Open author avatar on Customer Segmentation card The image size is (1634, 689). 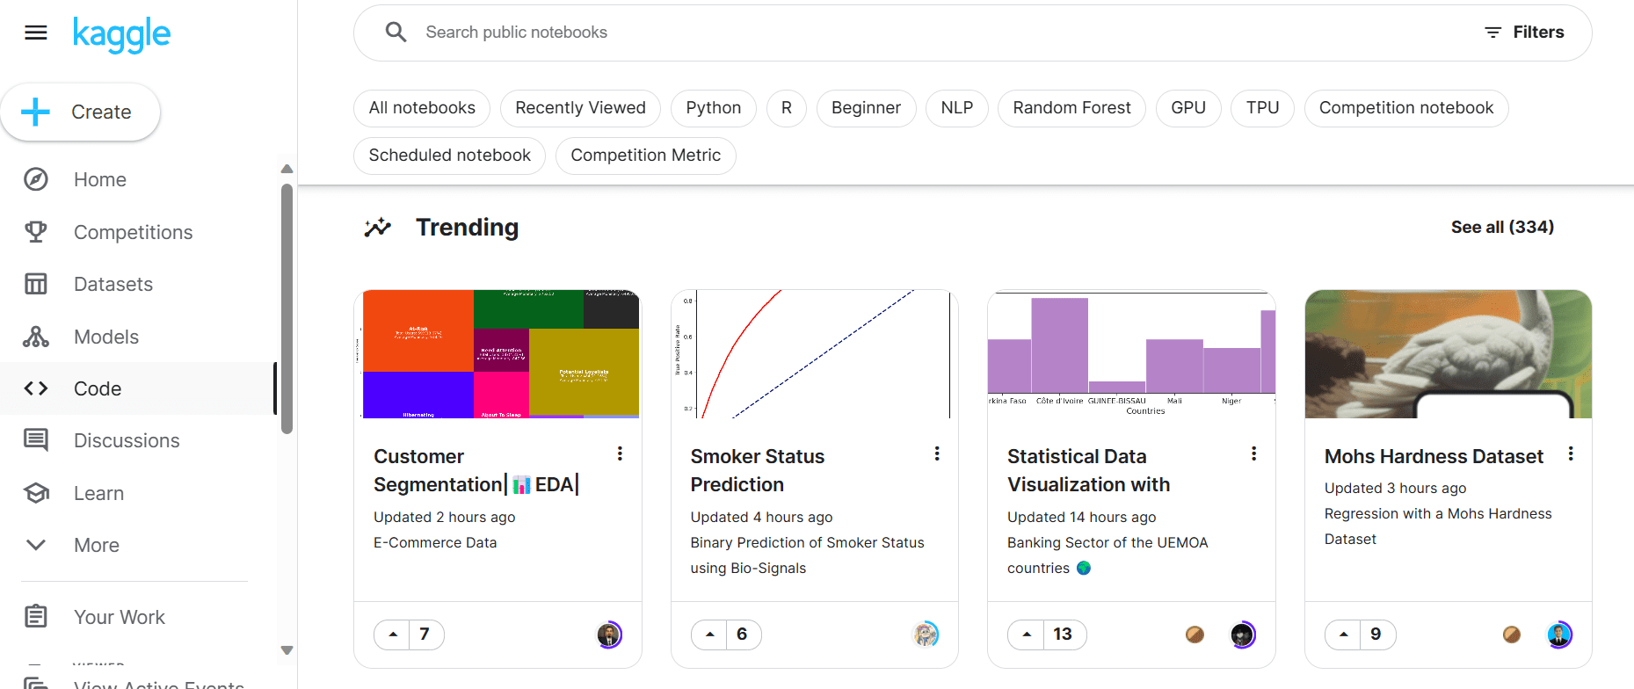click(x=609, y=635)
